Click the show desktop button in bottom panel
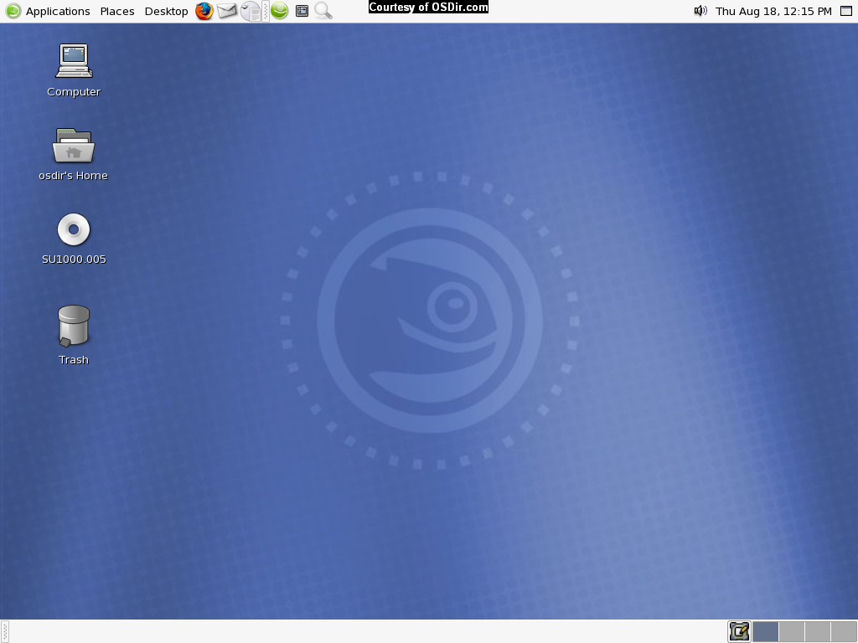This screenshot has width=858, height=643. click(x=739, y=631)
